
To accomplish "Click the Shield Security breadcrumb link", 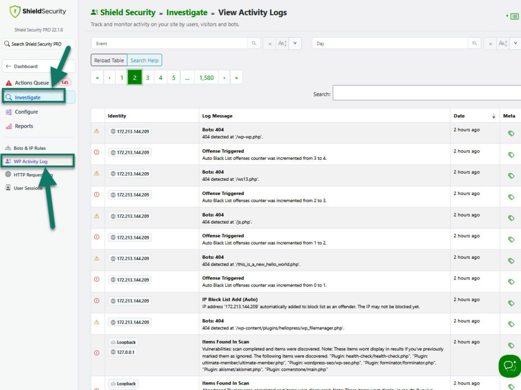I will (x=128, y=13).
